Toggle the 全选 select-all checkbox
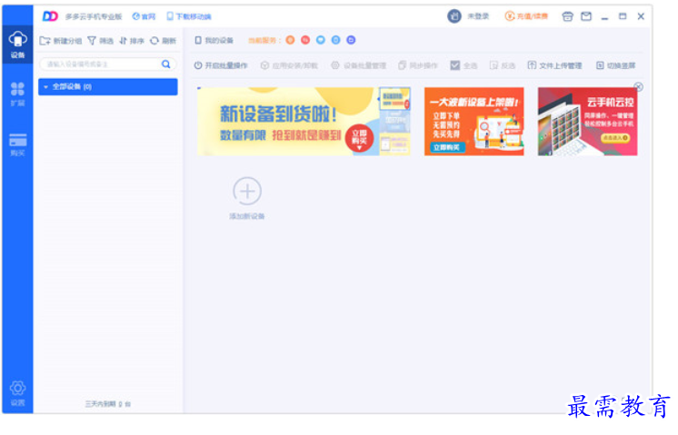Image resolution: width=678 pixels, height=435 pixels. click(455, 65)
